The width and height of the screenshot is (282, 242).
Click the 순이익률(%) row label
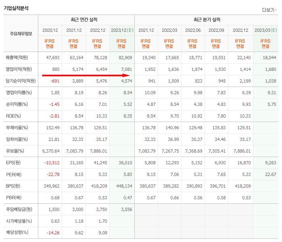coord(17,104)
